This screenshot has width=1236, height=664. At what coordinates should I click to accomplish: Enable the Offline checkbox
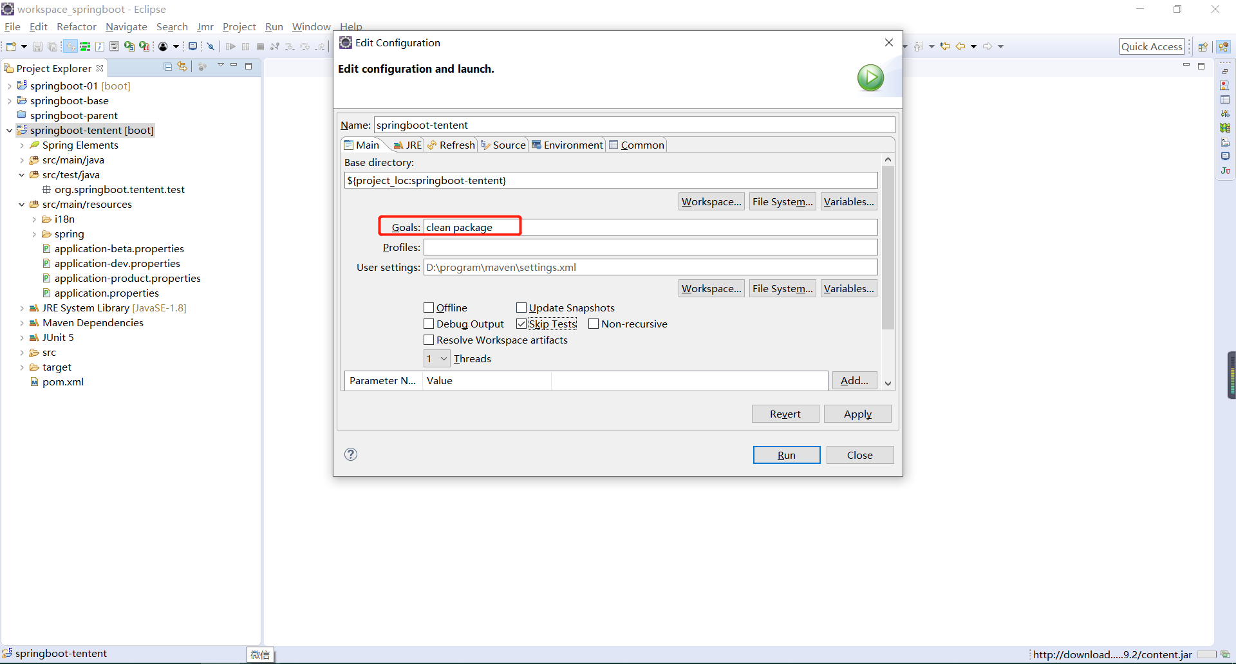[x=429, y=308]
